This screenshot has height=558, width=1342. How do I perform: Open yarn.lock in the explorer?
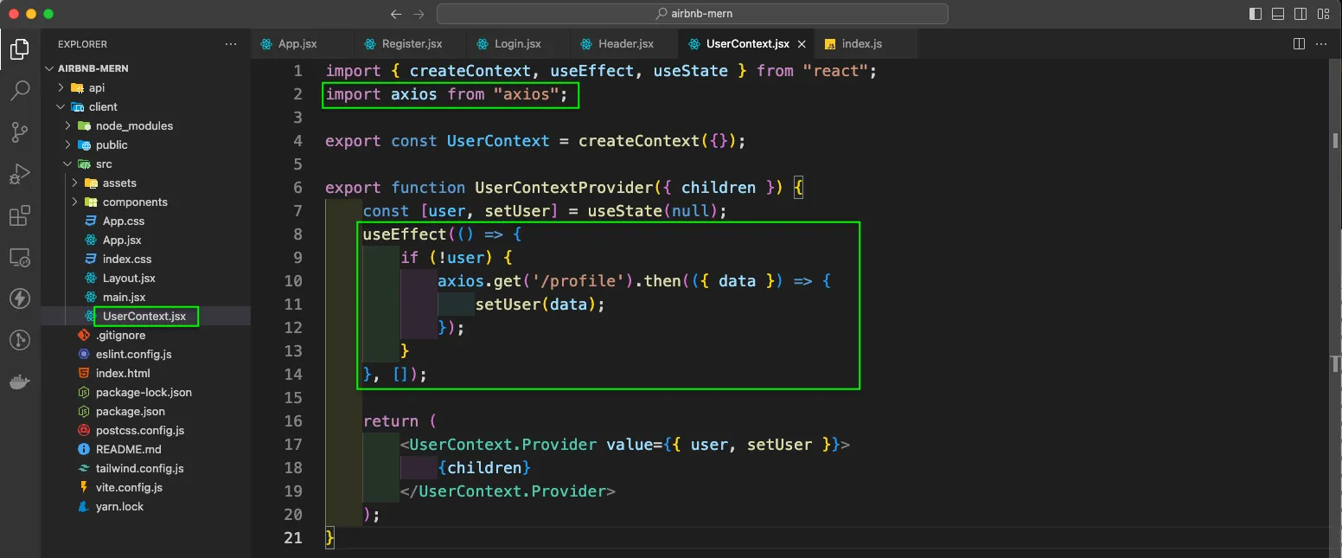click(x=146, y=506)
